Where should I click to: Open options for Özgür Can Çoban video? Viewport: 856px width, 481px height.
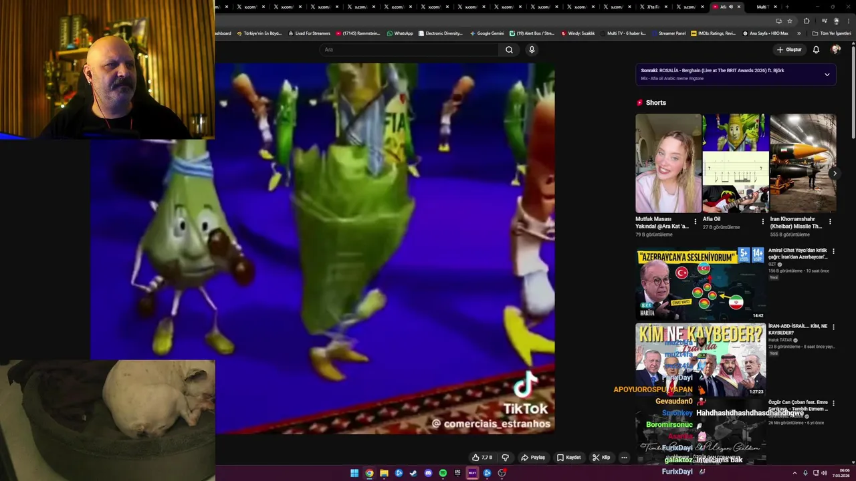coord(833,403)
